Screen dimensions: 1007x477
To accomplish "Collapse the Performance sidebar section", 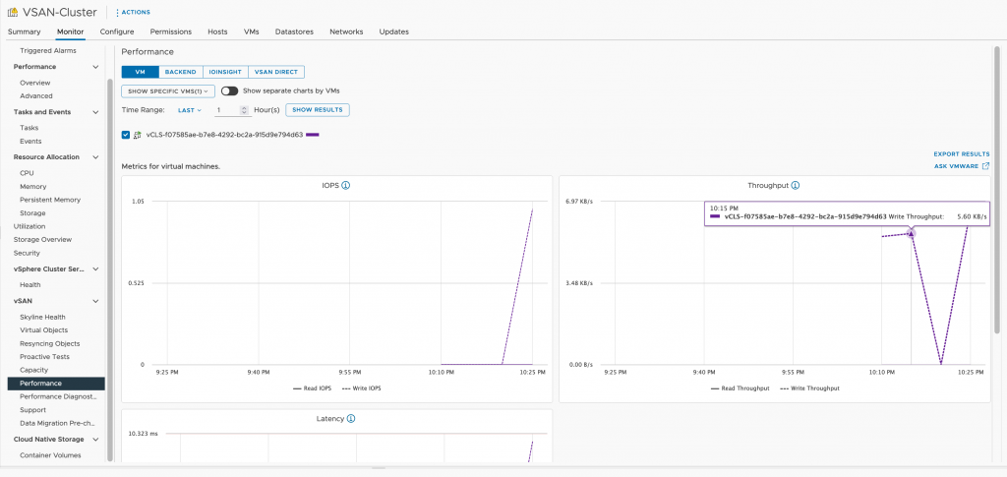I will 95,67.
